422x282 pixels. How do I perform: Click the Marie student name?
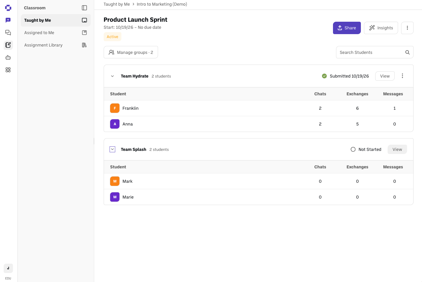click(x=128, y=197)
